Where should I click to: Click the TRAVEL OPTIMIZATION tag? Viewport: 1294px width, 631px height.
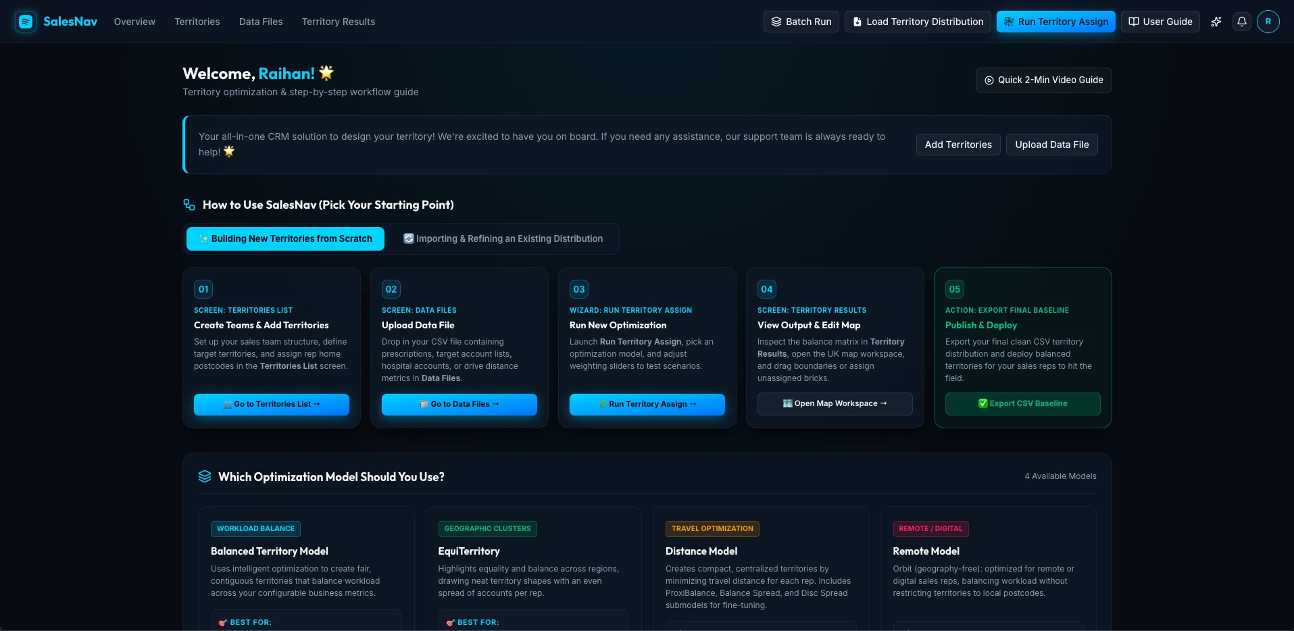[712, 528]
